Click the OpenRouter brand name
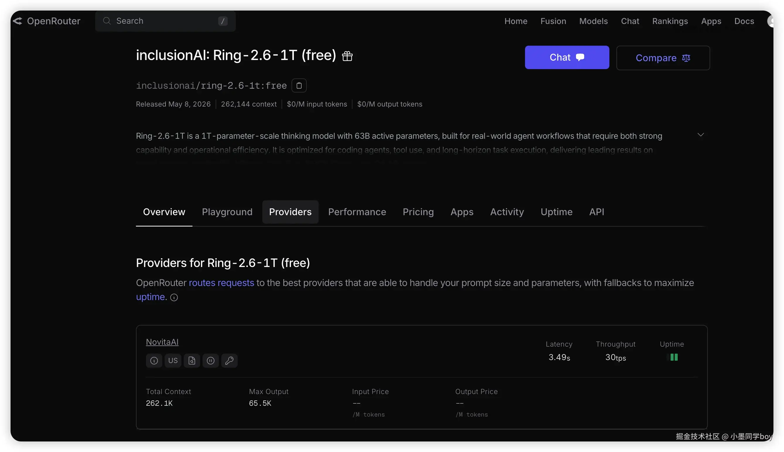Image resolution: width=784 pixels, height=452 pixels. tap(53, 21)
